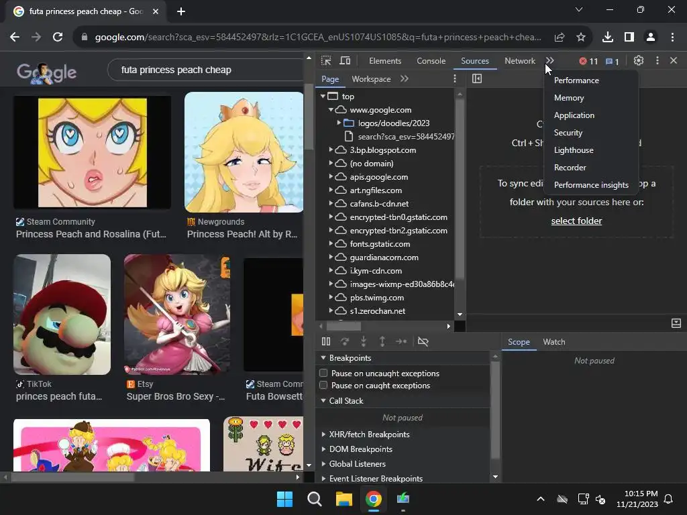Click the Step into debugger button
Image resolution: width=687 pixels, height=515 pixels.
(x=363, y=341)
